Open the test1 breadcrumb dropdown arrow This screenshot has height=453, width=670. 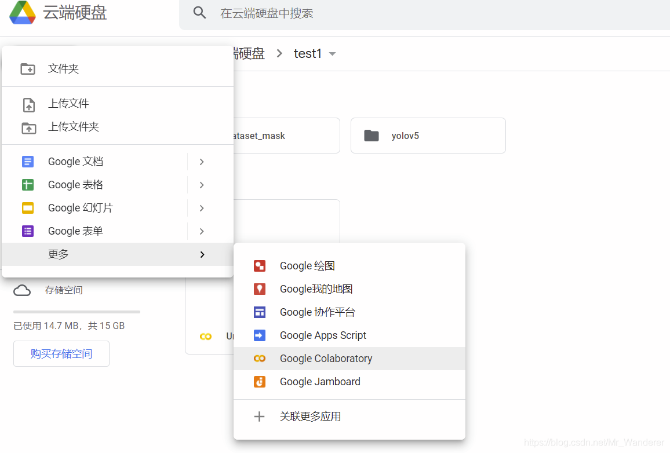(332, 54)
